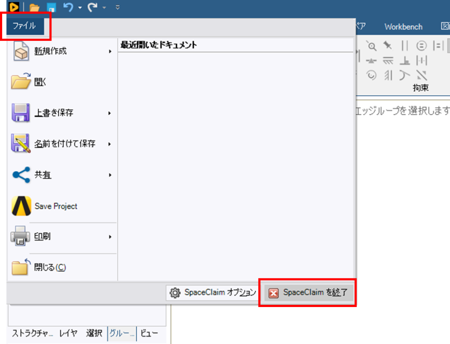Select the ファイル tab
The width and height of the screenshot is (450, 344).
25,26
